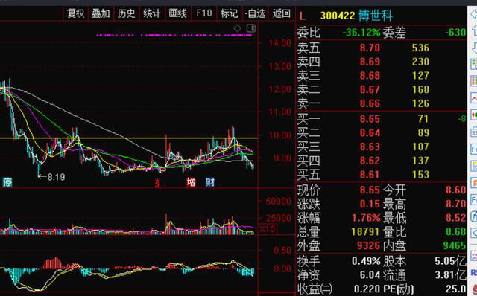Click the red L icon beside stock code
The image size is (477, 296).
[302, 16]
